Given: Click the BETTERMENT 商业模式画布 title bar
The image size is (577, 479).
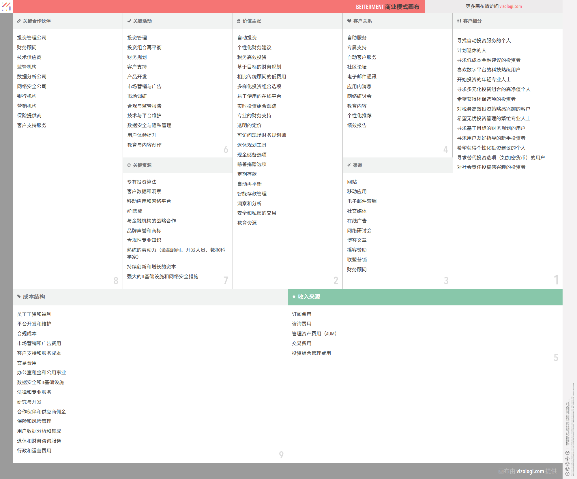Looking at the screenshot, I should (387, 7).
